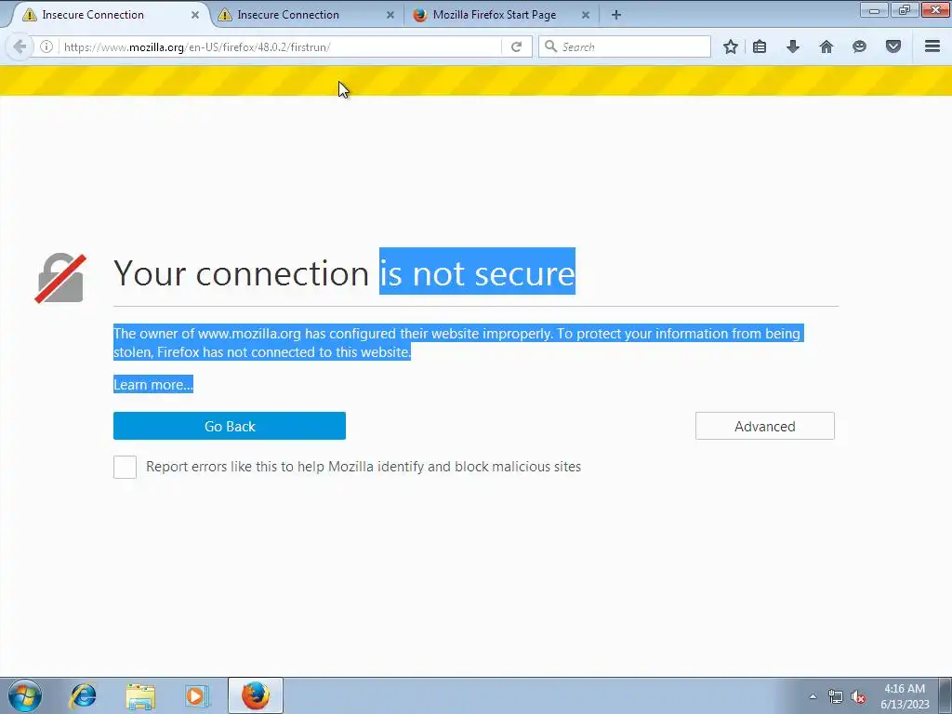Click the magnifier icon in the Search box
Screen dimensions: 952x714
click(550, 46)
